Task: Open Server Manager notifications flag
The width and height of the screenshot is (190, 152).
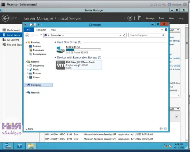Action: coord(140,18)
